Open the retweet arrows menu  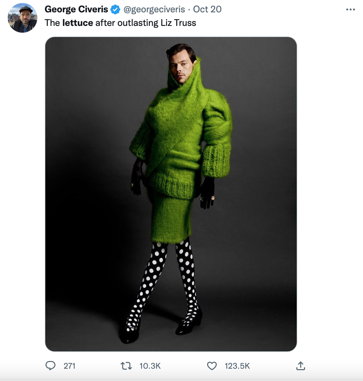(x=126, y=366)
